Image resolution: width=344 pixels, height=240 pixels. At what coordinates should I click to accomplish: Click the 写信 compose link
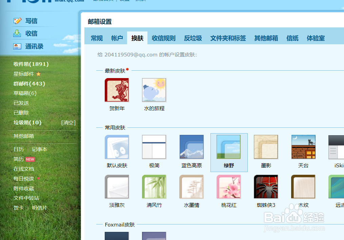(32, 21)
